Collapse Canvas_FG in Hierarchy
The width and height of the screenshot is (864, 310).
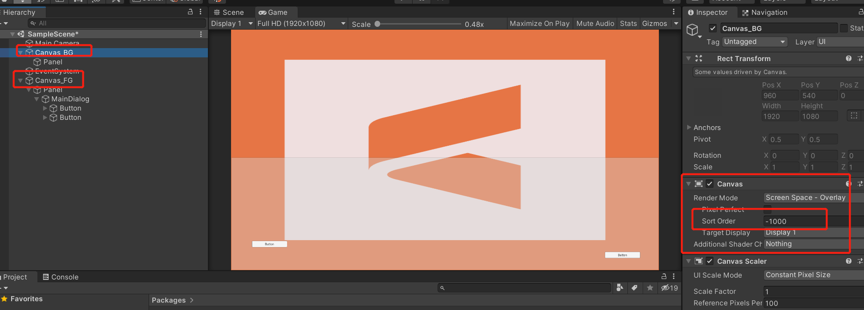tap(20, 81)
